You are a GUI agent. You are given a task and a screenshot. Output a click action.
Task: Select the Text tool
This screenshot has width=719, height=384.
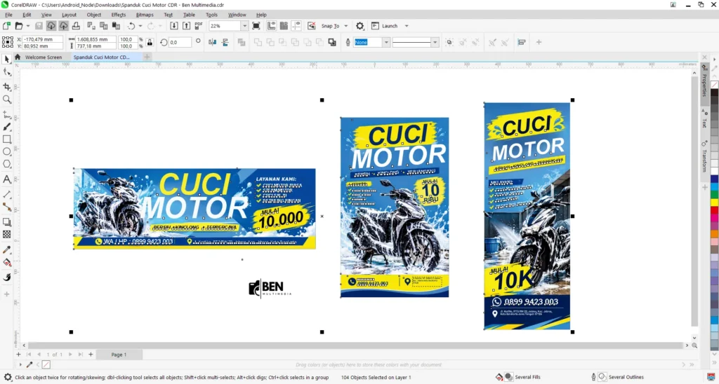[x=7, y=179]
